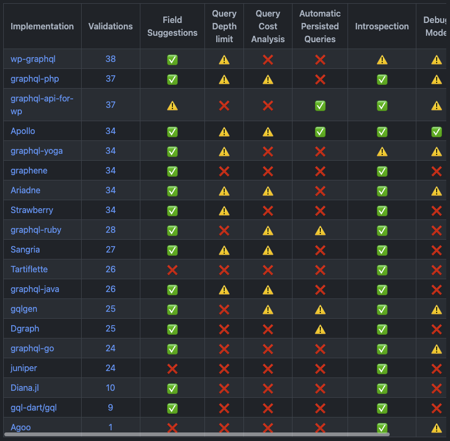Click graphql-go Debug Mode warning icon

[437, 349]
